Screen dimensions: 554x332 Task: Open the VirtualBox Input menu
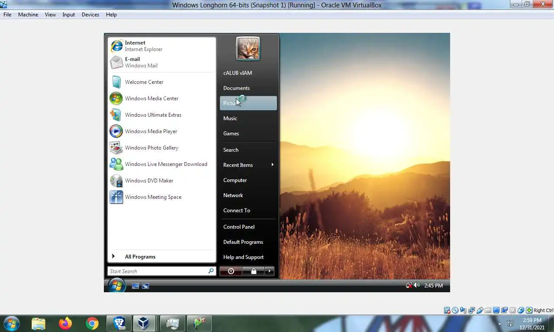pos(68,15)
